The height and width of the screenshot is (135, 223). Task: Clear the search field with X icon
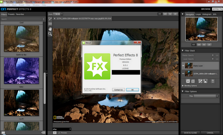point(44,19)
